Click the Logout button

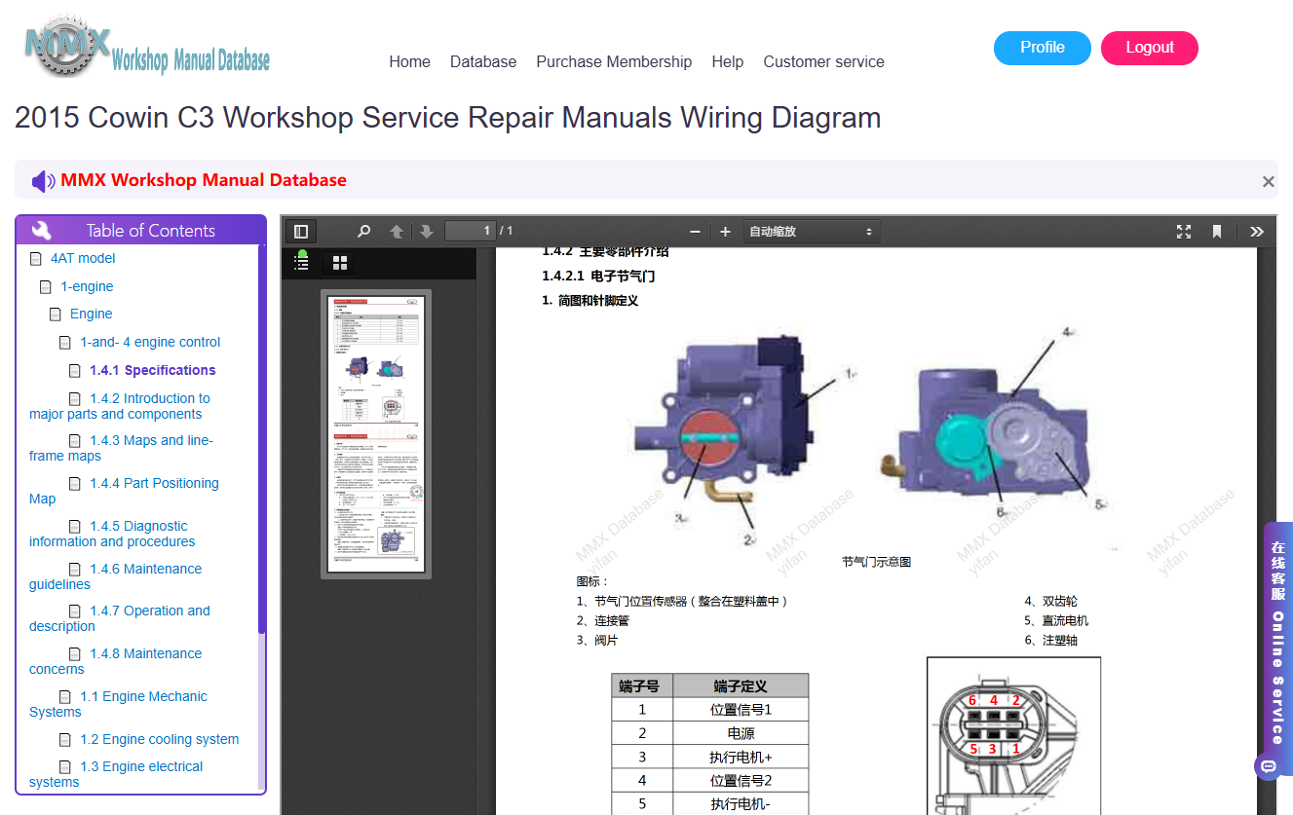click(1150, 48)
